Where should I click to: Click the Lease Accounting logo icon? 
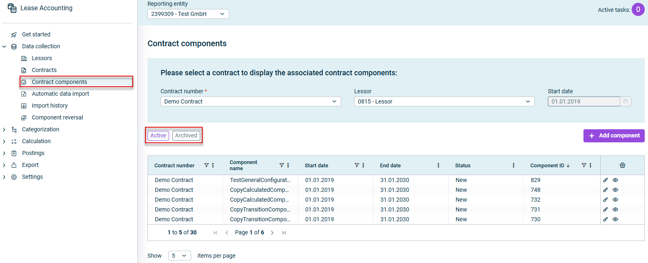(x=12, y=8)
